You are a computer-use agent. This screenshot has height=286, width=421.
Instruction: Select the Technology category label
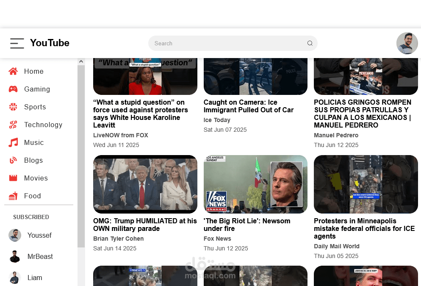click(x=43, y=125)
